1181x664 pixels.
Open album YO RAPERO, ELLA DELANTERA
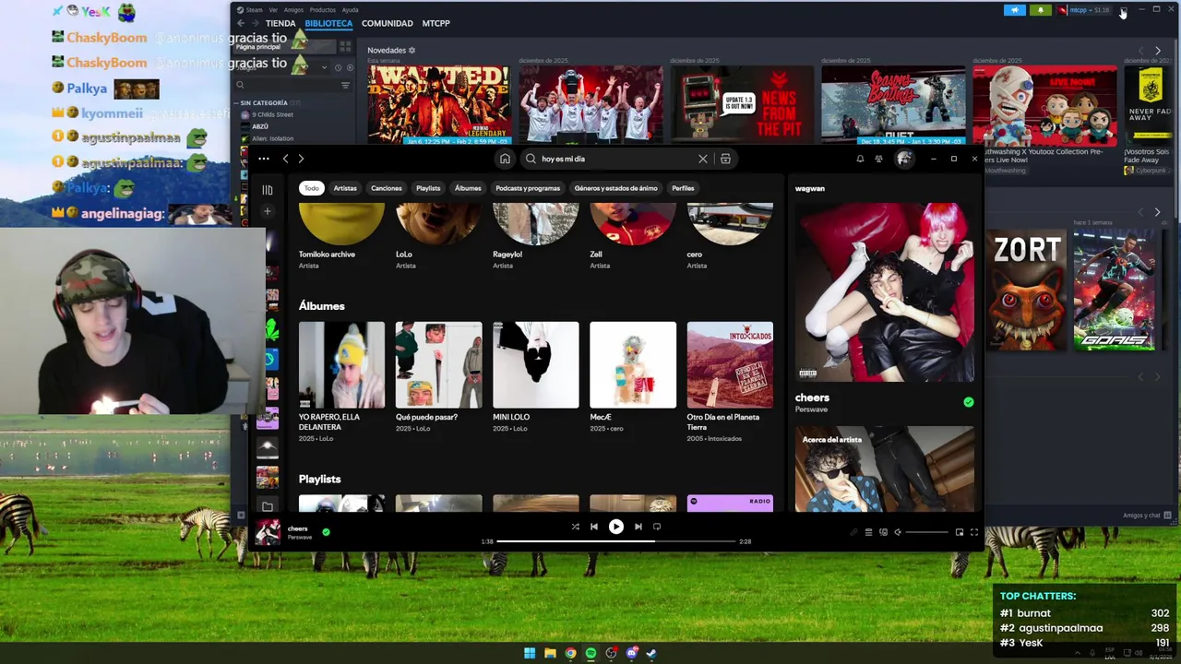click(x=341, y=365)
